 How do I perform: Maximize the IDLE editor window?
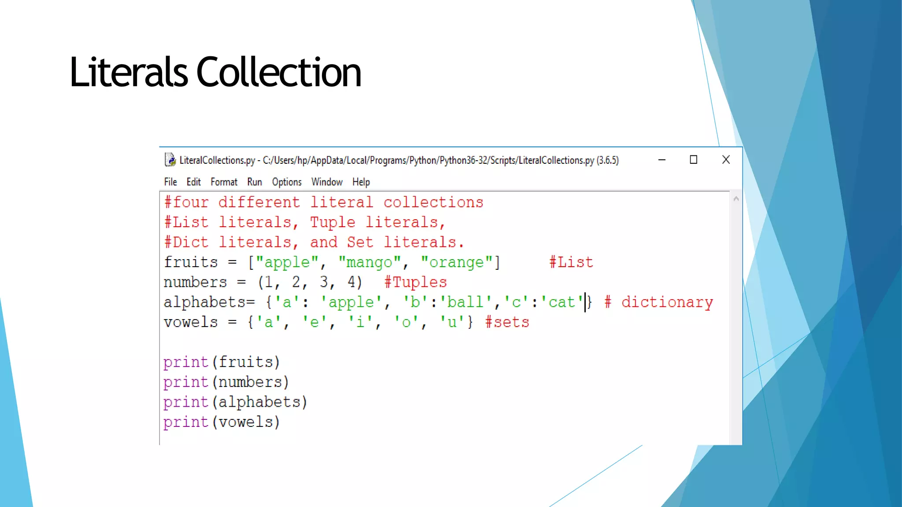[693, 160]
